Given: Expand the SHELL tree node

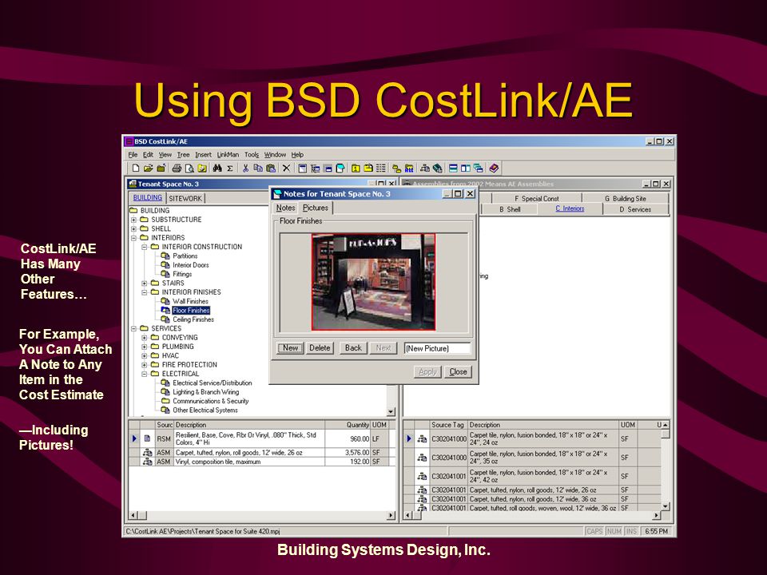Looking at the screenshot, I should click(x=133, y=228).
